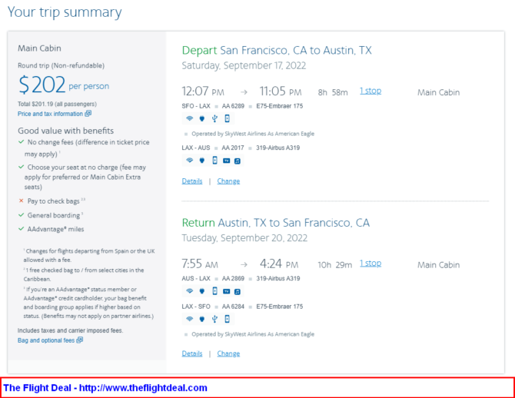Viewport: 515px width, 398px height.
Task: Click 'AA 6289' flight number
Action: pyautogui.click(x=233, y=106)
